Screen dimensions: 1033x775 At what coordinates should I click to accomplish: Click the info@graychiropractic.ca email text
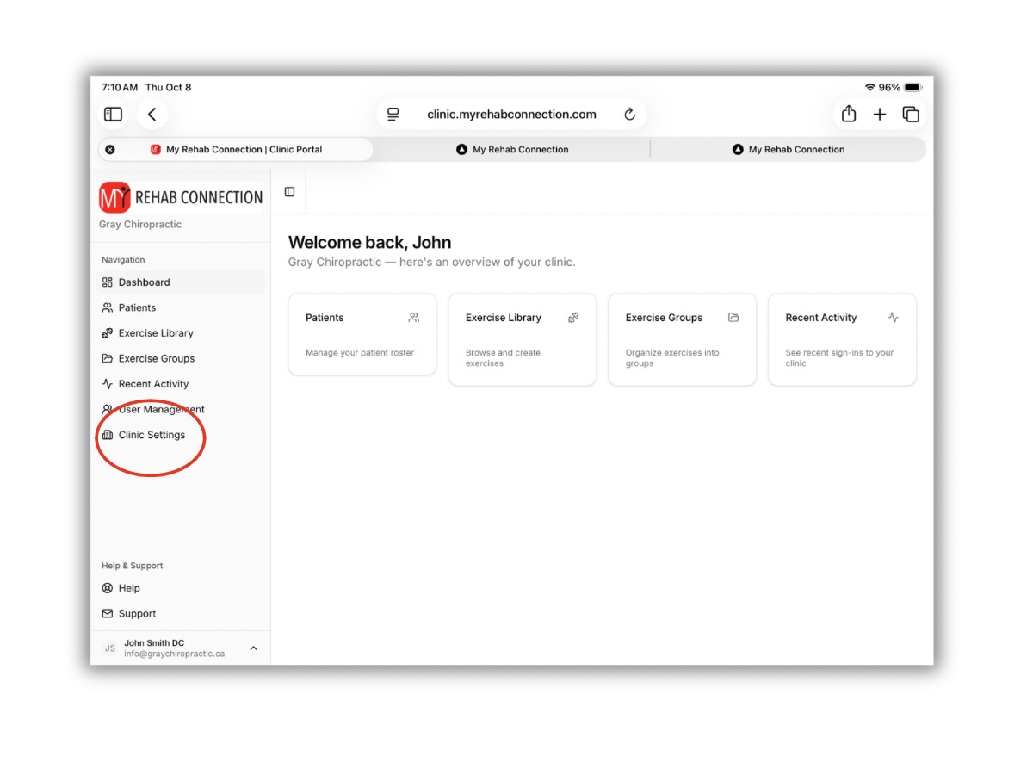click(175, 654)
